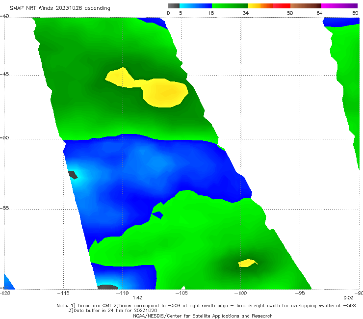Image resolution: width=363 pixels, height=319 pixels.
Task: Click the dark gray patch at the map's bottom edge
Action: pos(107,287)
